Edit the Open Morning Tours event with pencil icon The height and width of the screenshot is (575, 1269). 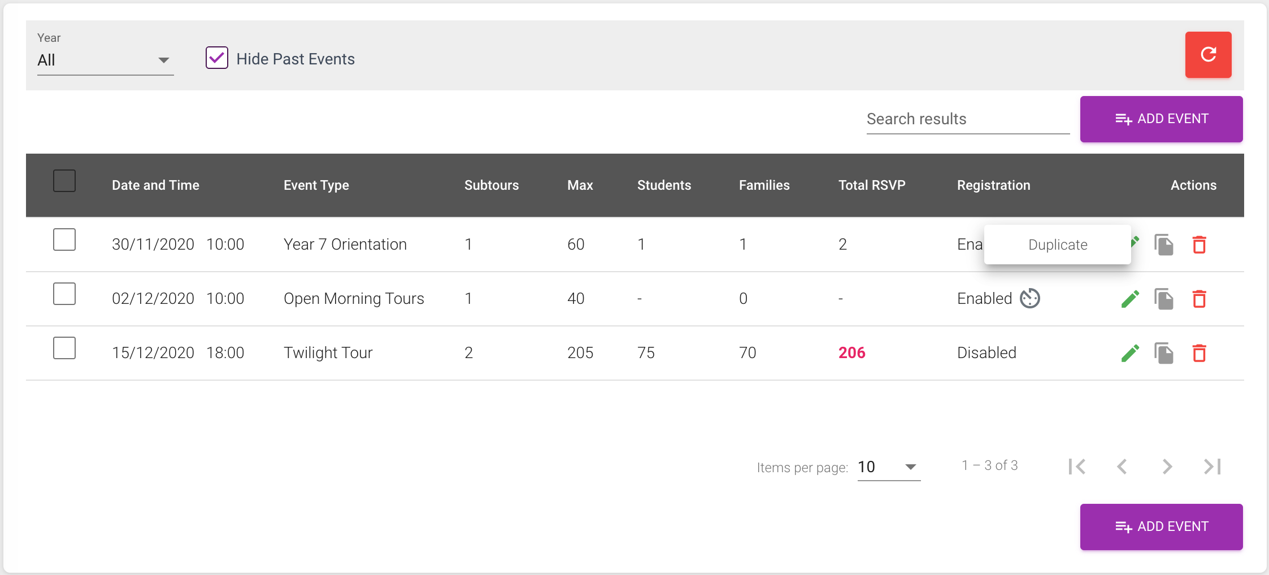click(1130, 298)
